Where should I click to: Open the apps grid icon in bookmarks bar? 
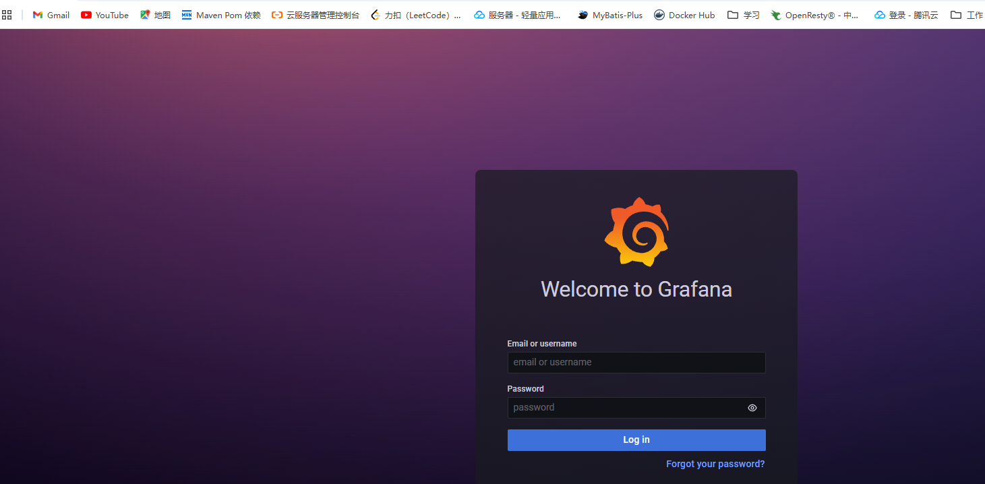point(7,15)
